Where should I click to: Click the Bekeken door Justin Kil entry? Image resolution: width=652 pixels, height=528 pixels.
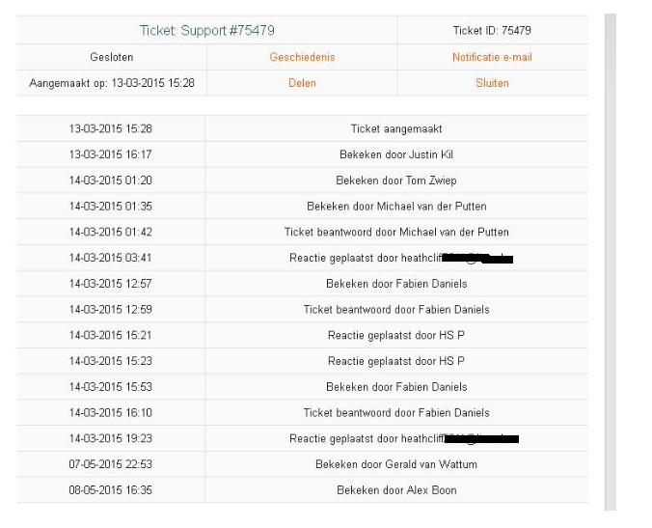[x=396, y=154]
